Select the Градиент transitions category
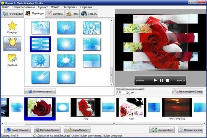This screenshot has height=138, width=207. [x=12, y=43]
